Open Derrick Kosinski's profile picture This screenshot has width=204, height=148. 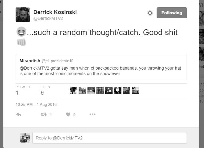pyautogui.click(x=23, y=15)
